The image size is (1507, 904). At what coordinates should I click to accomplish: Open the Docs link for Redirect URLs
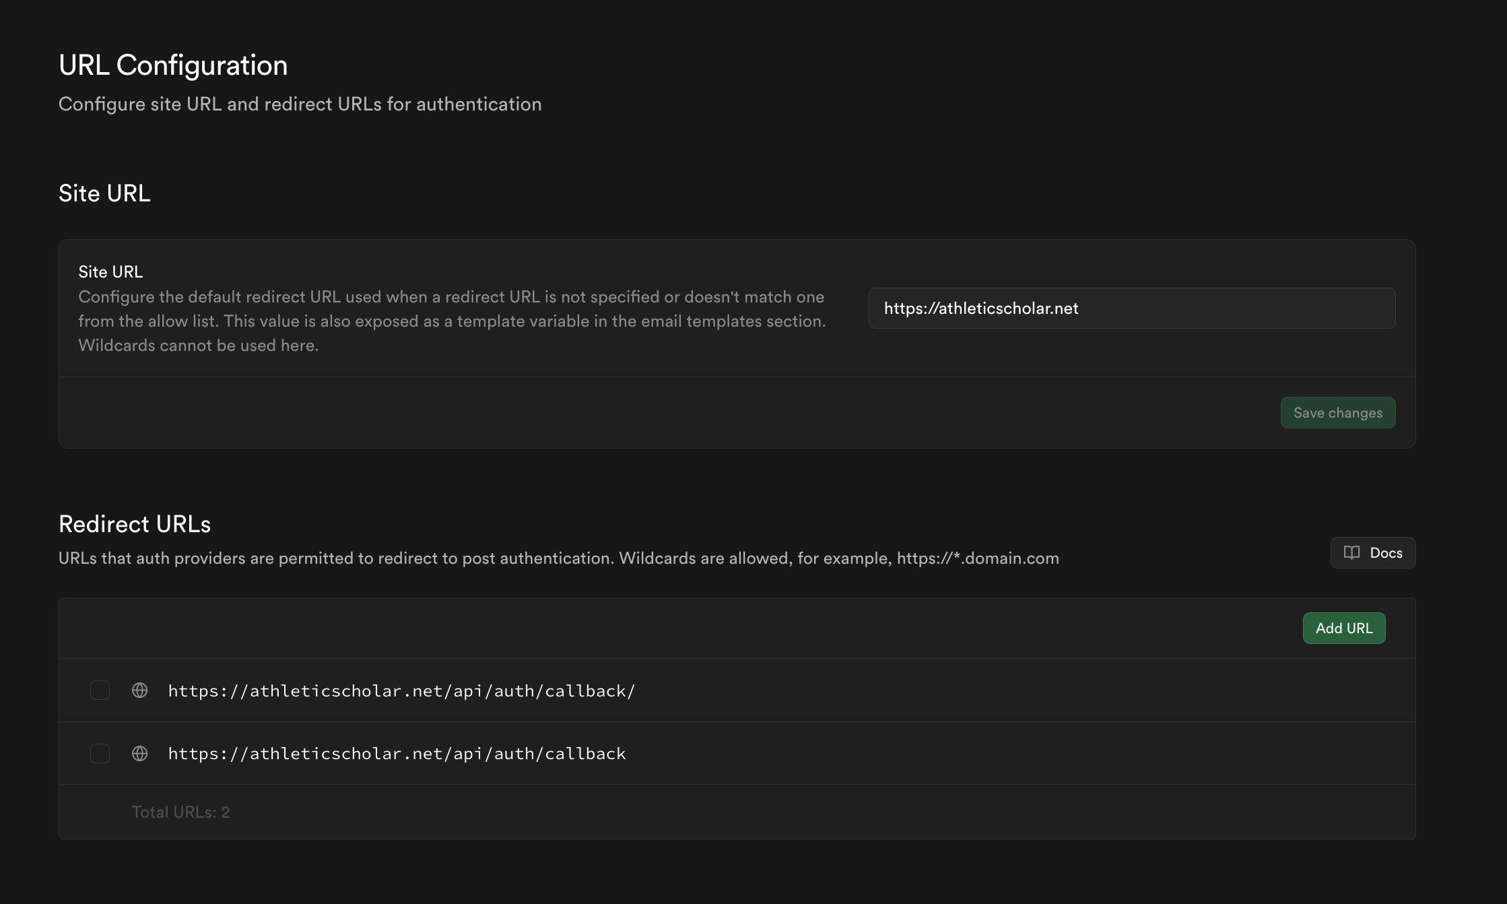(x=1372, y=553)
